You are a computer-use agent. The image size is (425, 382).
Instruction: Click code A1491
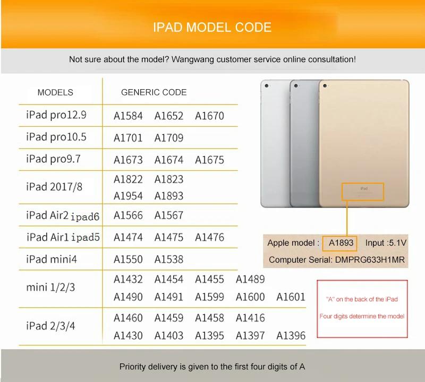(168, 297)
